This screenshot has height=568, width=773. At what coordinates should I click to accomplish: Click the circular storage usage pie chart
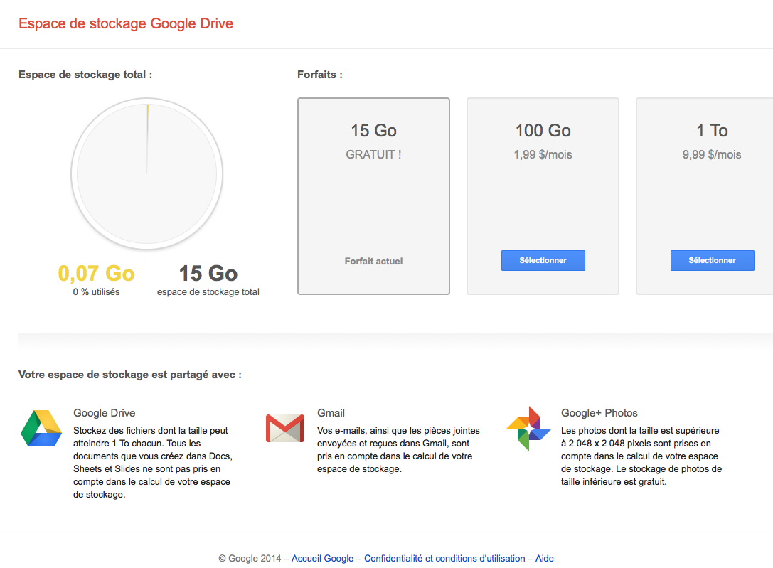click(x=147, y=174)
